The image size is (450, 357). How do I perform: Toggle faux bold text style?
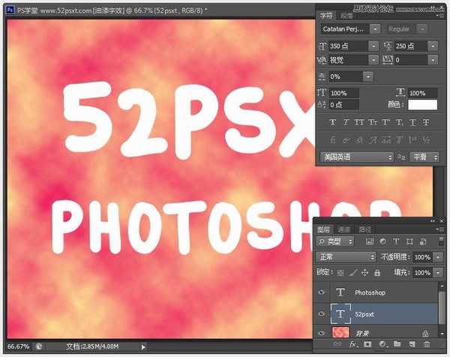pyautogui.click(x=333, y=122)
